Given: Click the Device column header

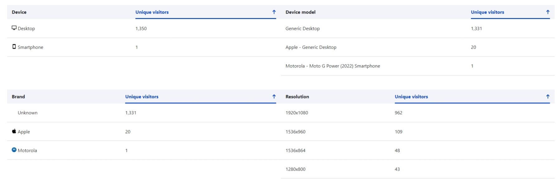Looking at the screenshot, I should tap(19, 12).
